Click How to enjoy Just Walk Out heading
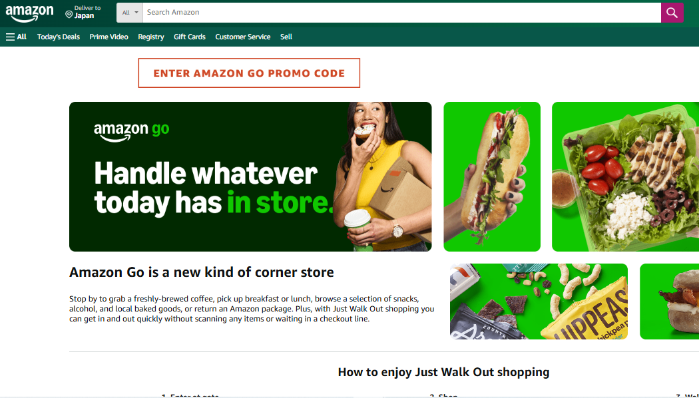The image size is (699, 398). pyautogui.click(x=443, y=372)
